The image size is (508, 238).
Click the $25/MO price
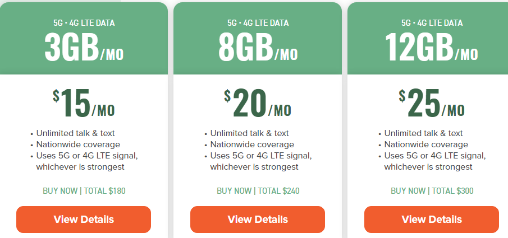click(x=432, y=104)
